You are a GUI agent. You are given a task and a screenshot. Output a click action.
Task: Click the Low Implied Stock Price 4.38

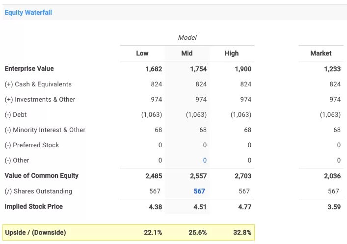(x=154, y=207)
